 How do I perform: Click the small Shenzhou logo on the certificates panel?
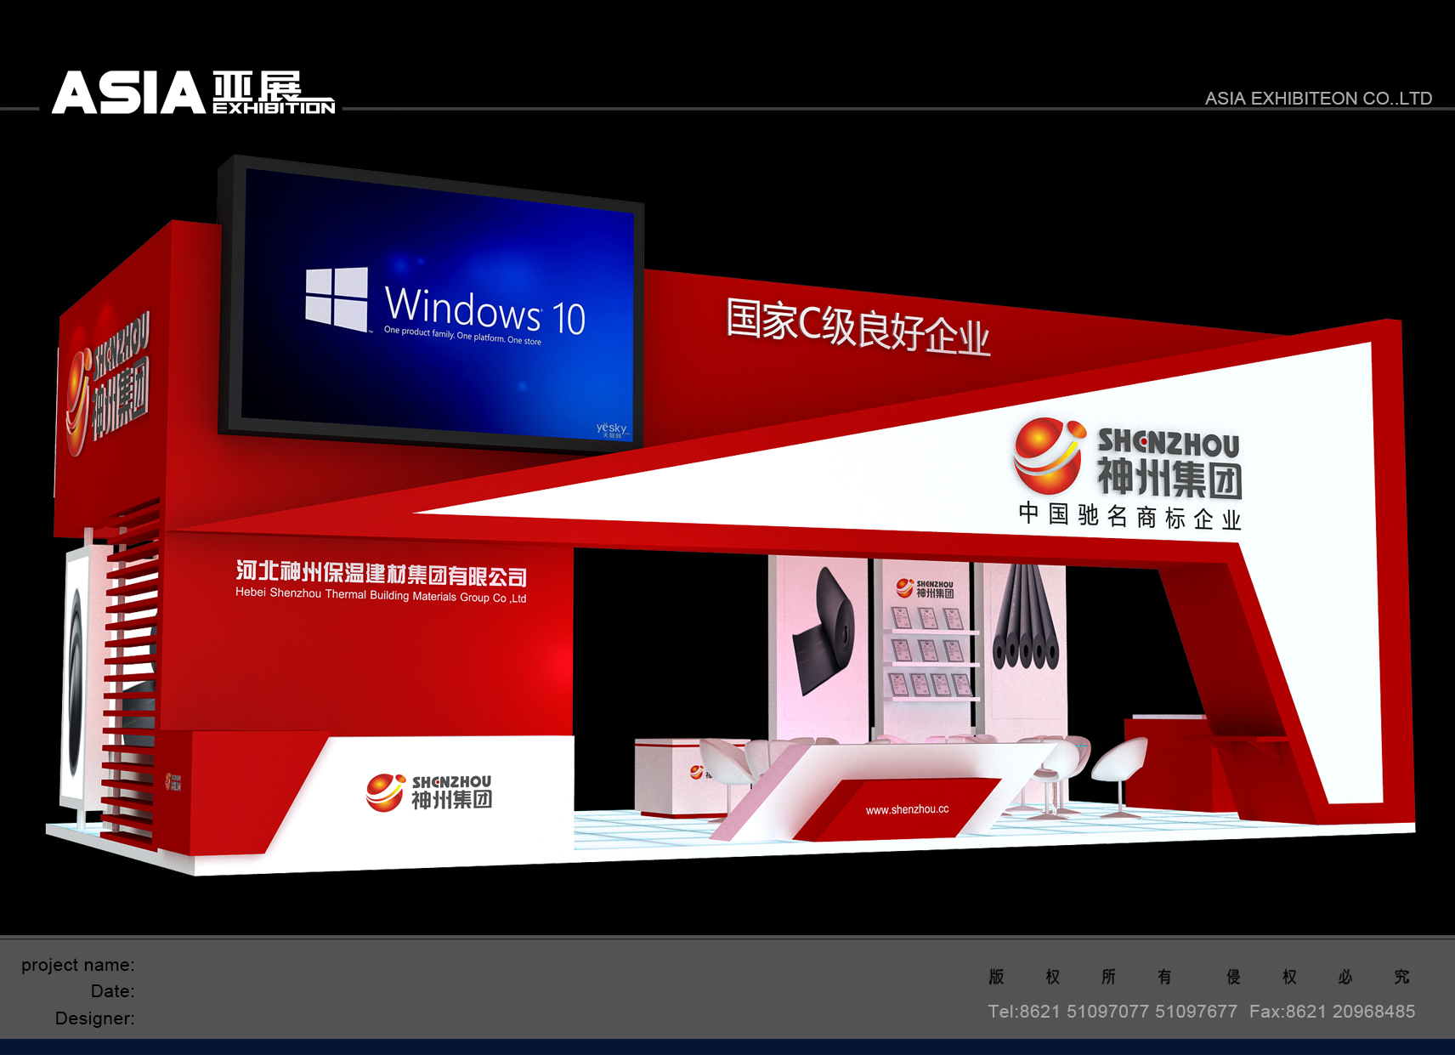coord(925,588)
